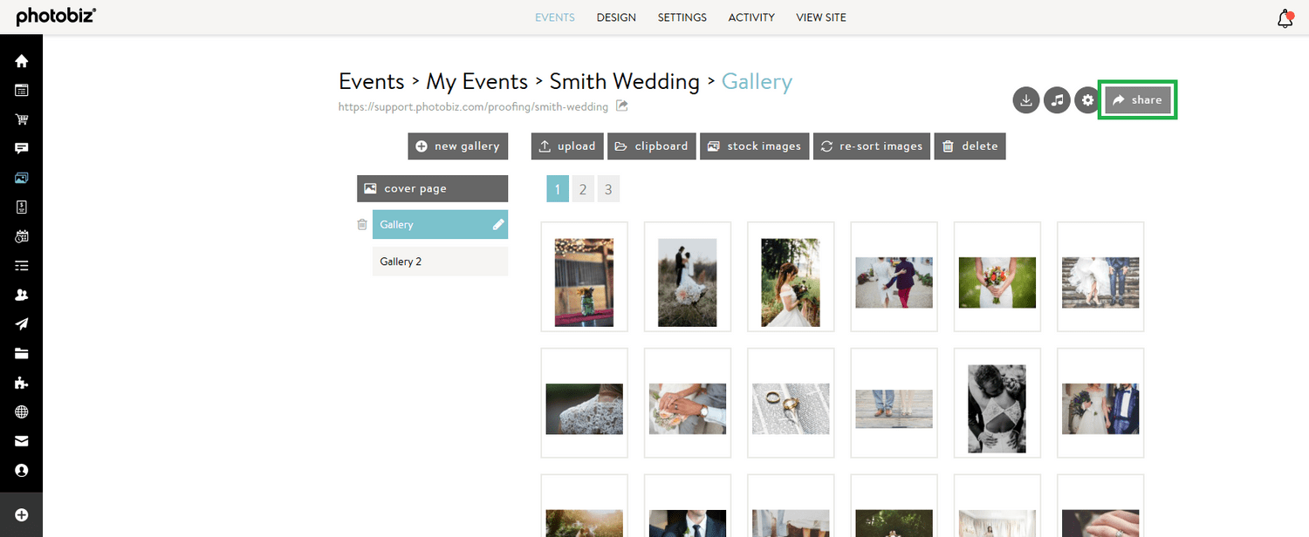Viewport: 1309px width, 537px height.
Task: Delete Gallery using the trash can icon
Action: [x=362, y=224]
